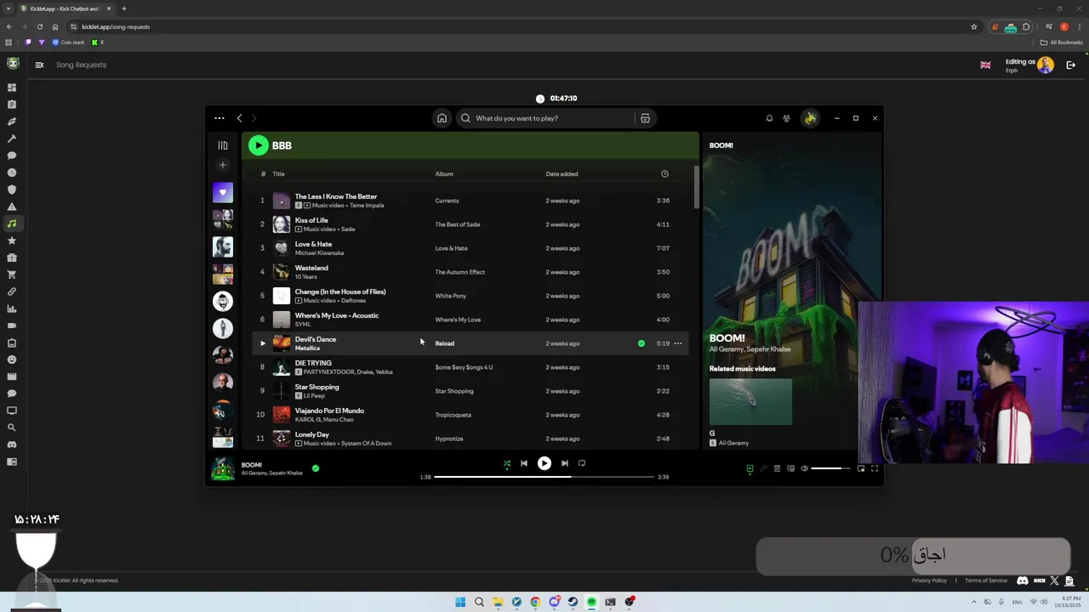Seek on the song progress bar

point(544,477)
